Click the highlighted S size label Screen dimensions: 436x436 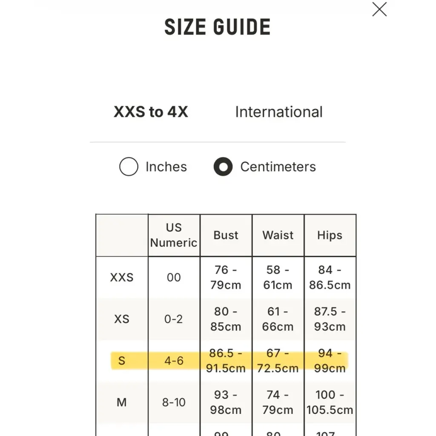tap(122, 361)
